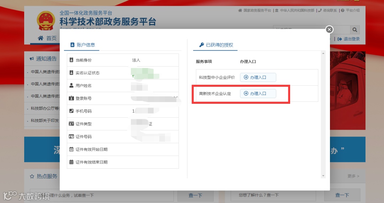Click the megaphone icon beside 通知通告

(x=32, y=58)
